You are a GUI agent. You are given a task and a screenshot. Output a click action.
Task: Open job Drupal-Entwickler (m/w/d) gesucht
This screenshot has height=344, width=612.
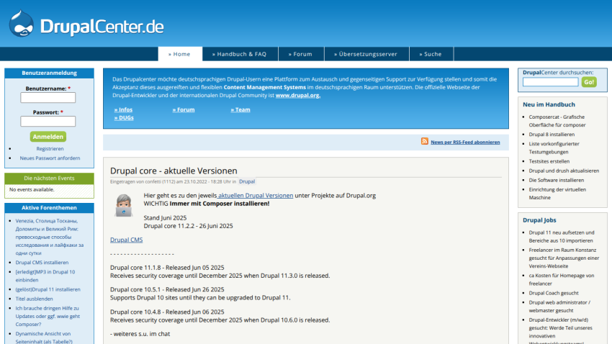[x=560, y=330]
